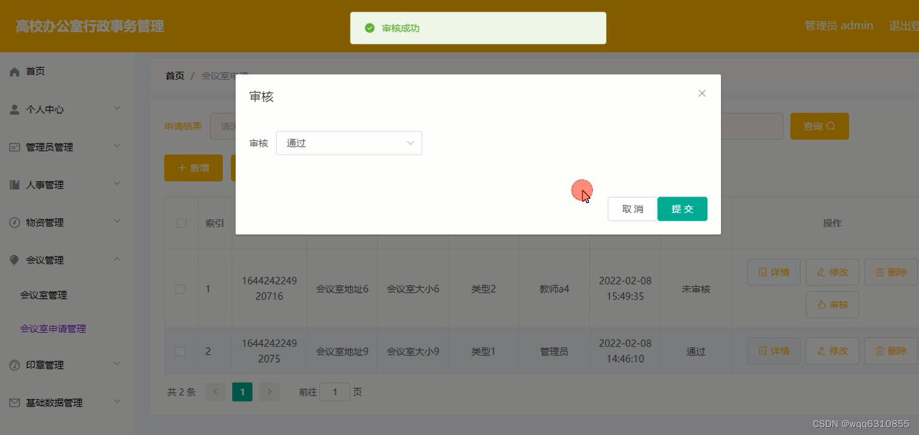Click the 通过 status cell in row 2
This screenshot has width=919, height=435.
tap(696, 352)
